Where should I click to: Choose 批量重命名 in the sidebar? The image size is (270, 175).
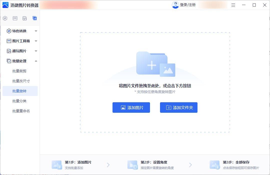coord(21,111)
